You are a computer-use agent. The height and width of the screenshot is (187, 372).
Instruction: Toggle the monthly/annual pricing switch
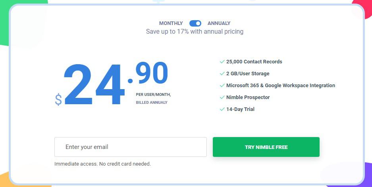tap(195, 23)
